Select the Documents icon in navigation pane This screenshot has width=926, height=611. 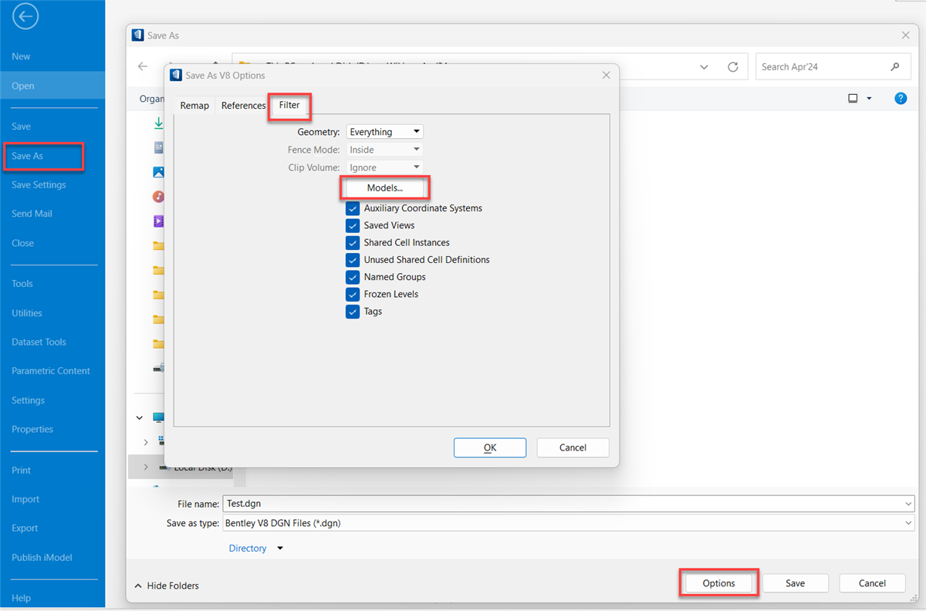[x=159, y=147]
